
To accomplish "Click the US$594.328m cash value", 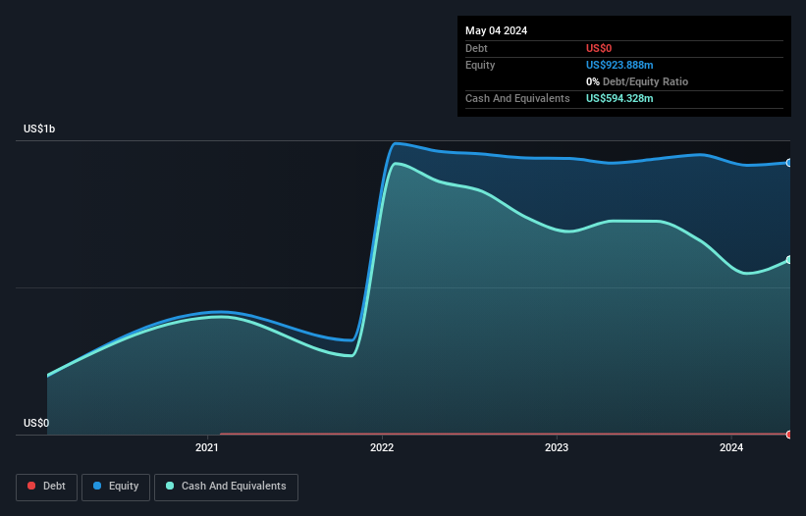I will (619, 98).
